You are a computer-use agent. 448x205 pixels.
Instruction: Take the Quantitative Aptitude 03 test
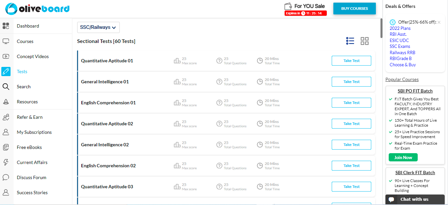(351, 187)
